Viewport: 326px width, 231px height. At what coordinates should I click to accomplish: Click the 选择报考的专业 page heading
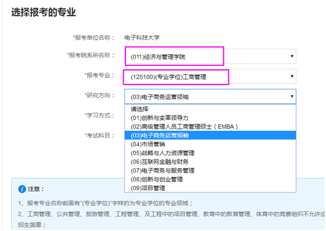point(43,12)
